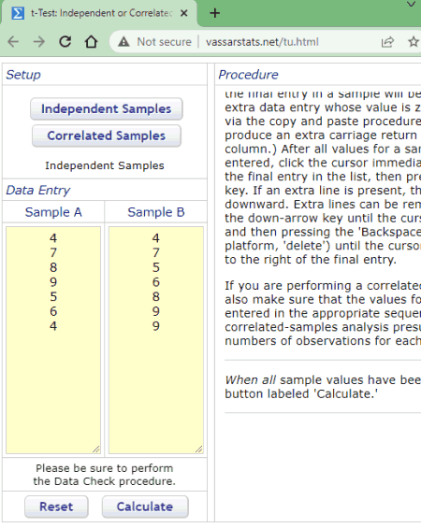Click inside the Sample B data box
The height and width of the screenshot is (528, 421).
pyautogui.click(x=155, y=340)
